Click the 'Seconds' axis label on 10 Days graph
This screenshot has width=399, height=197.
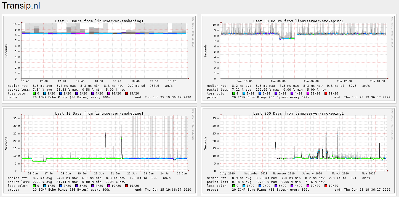6,143
